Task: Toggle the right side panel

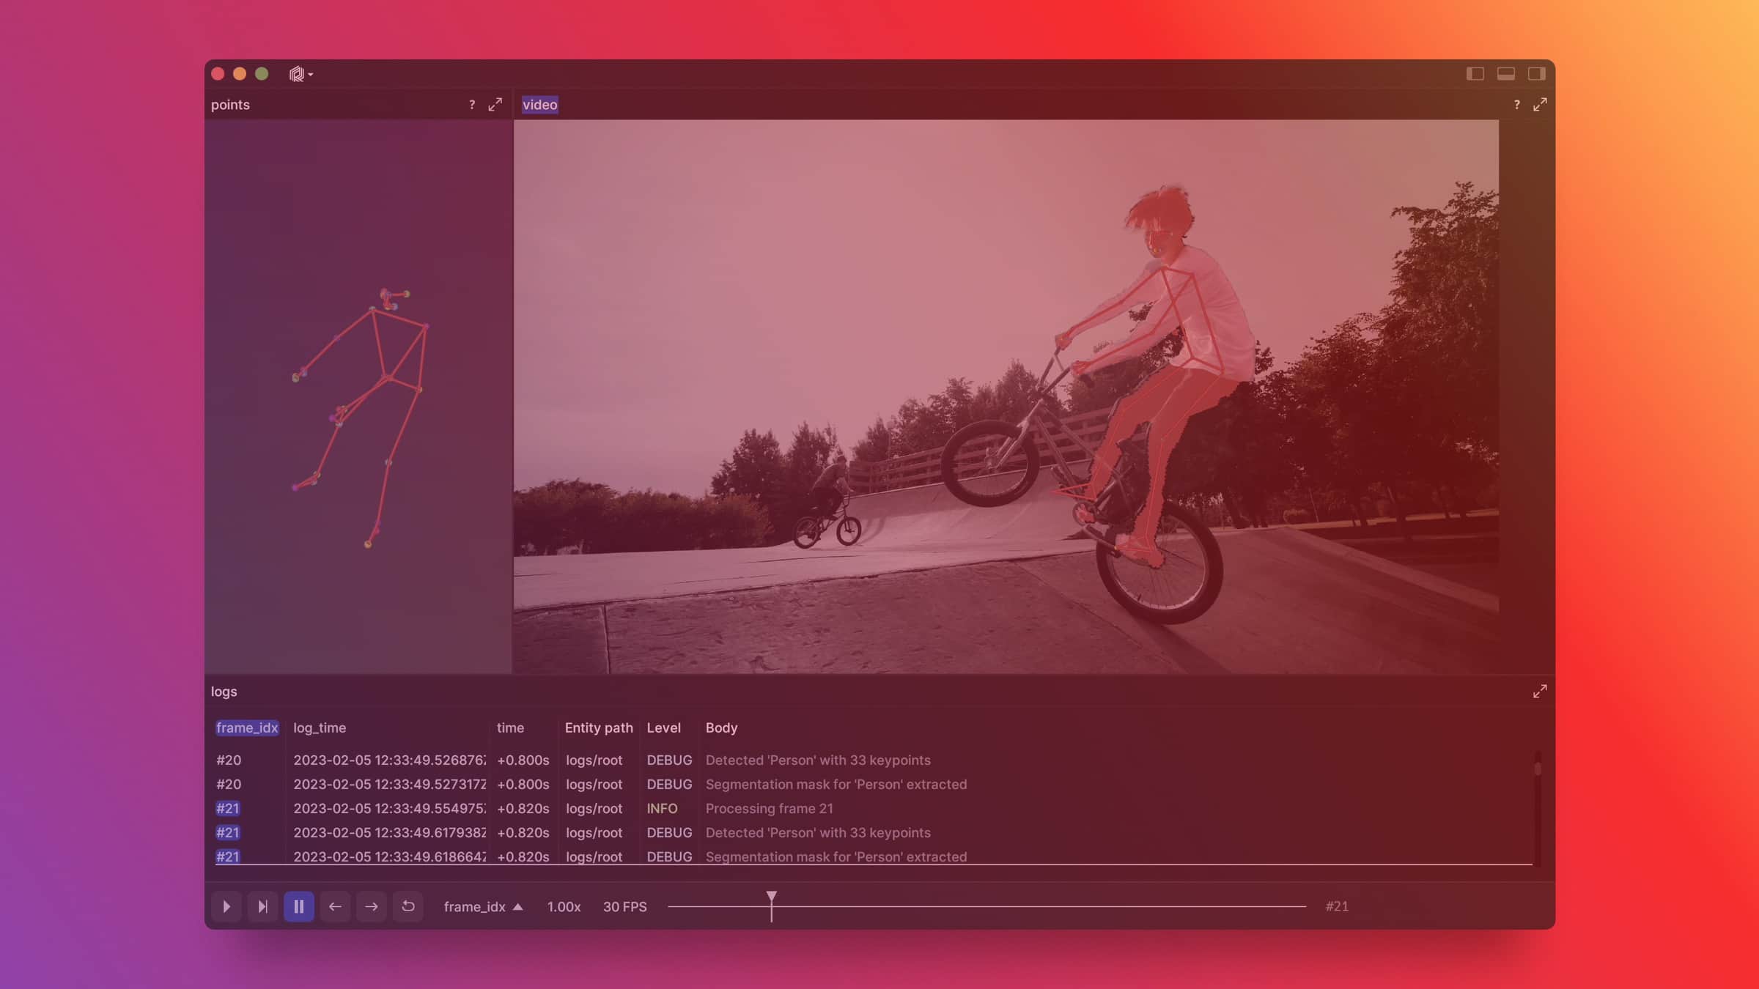Action: click(1536, 74)
